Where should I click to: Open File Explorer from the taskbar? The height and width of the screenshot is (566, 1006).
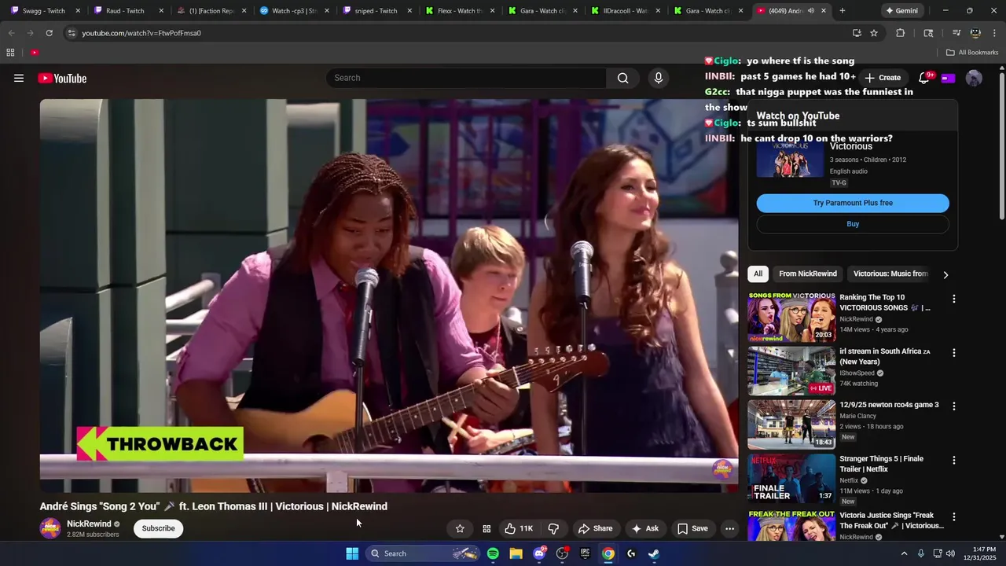(x=516, y=553)
